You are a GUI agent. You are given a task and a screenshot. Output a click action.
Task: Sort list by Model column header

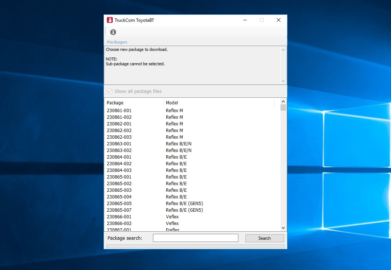coord(219,103)
